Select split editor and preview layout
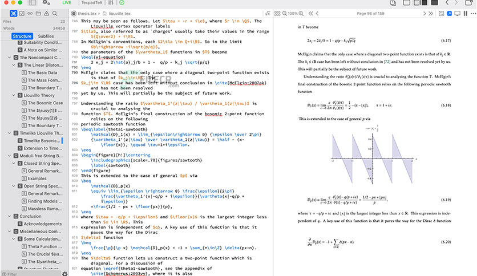Screen dimensions: 477x276 420,3
